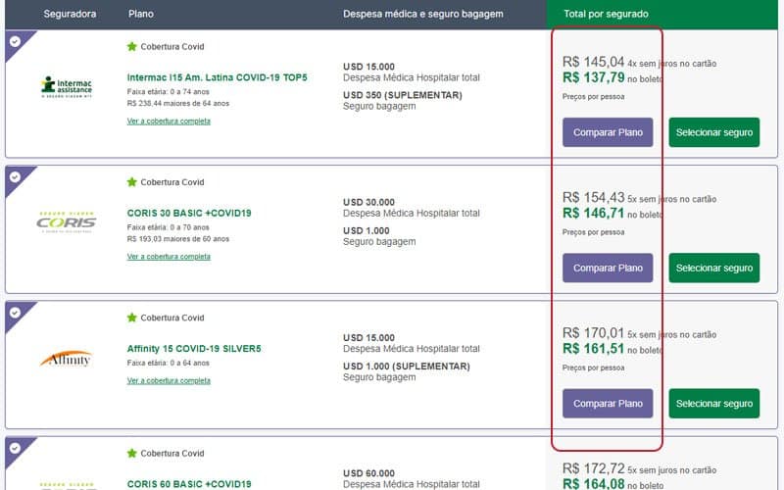Image resolution: width=784 pixels, height=490 pixels.
Task: Click the R$ 145,04 card price
Action: [x=594, y=62]
